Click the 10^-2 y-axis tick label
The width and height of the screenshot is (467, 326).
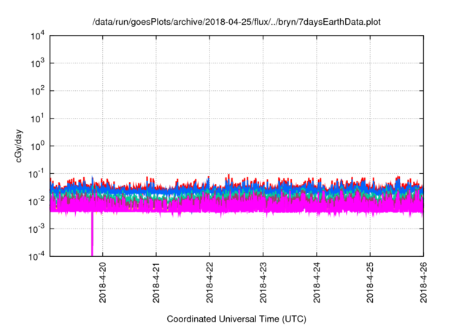pyautogui.click(x=37, y=201)
